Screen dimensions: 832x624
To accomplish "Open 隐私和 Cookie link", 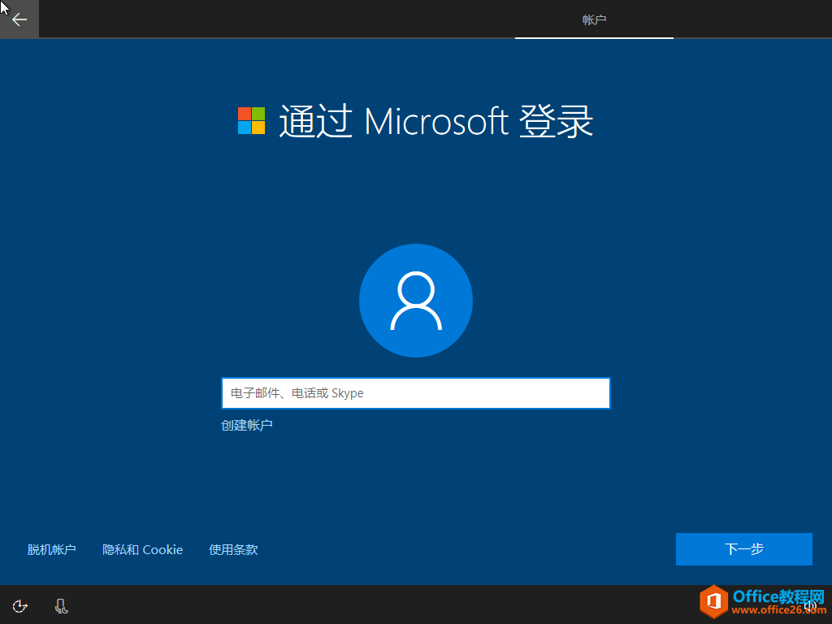I will (x=142, y=550).
